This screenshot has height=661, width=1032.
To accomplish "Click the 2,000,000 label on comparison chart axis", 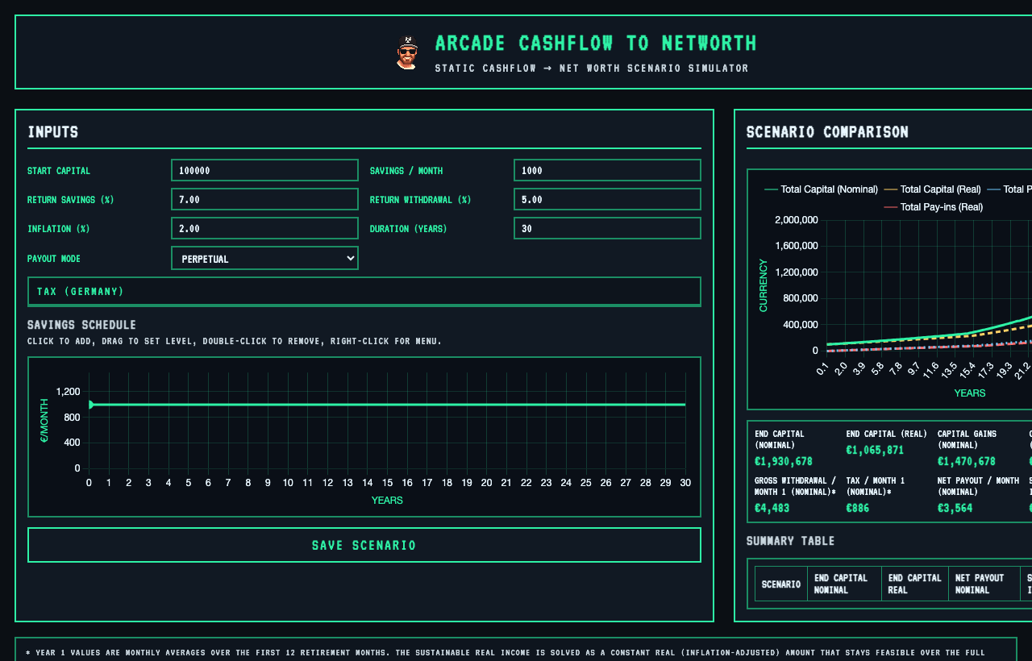I will pyautogui.click(x=796, y=220).
